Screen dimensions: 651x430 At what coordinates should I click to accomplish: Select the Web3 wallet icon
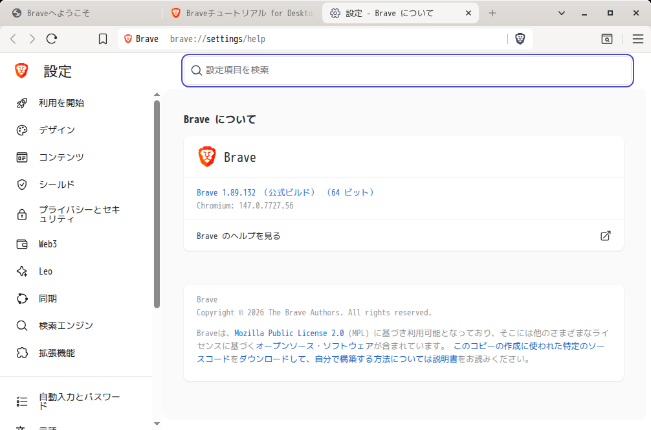[x=22, y=244]
